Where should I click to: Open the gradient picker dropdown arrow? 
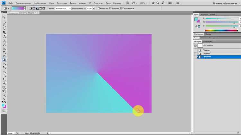[25, 8]
